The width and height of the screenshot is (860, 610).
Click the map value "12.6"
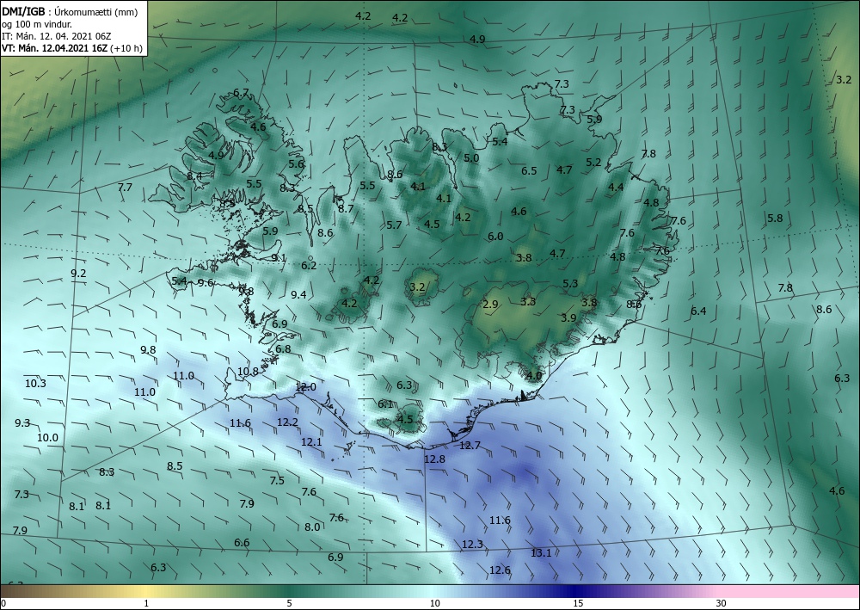pyautogui.click(x=500, y=570)
